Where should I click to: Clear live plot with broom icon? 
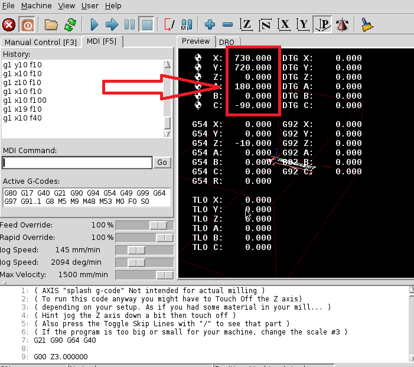pos(367,25)
